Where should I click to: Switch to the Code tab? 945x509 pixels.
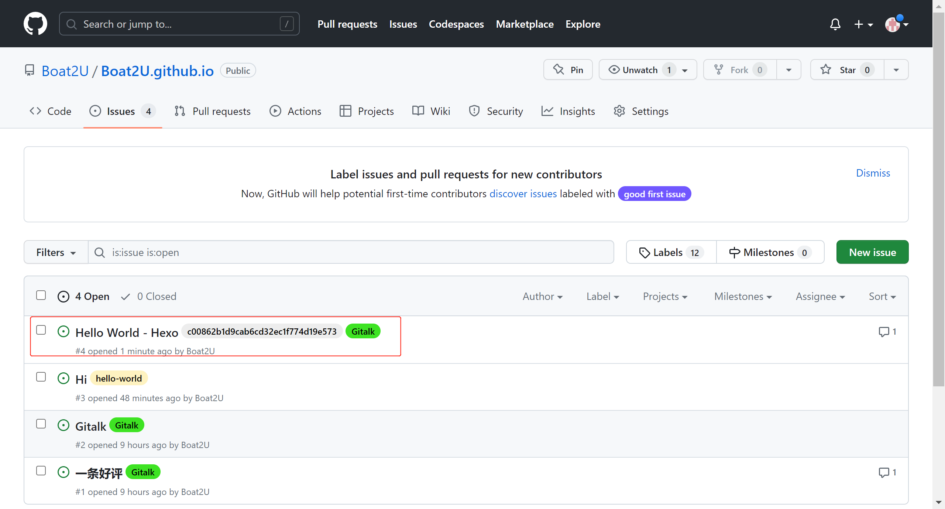coord(50,111)
